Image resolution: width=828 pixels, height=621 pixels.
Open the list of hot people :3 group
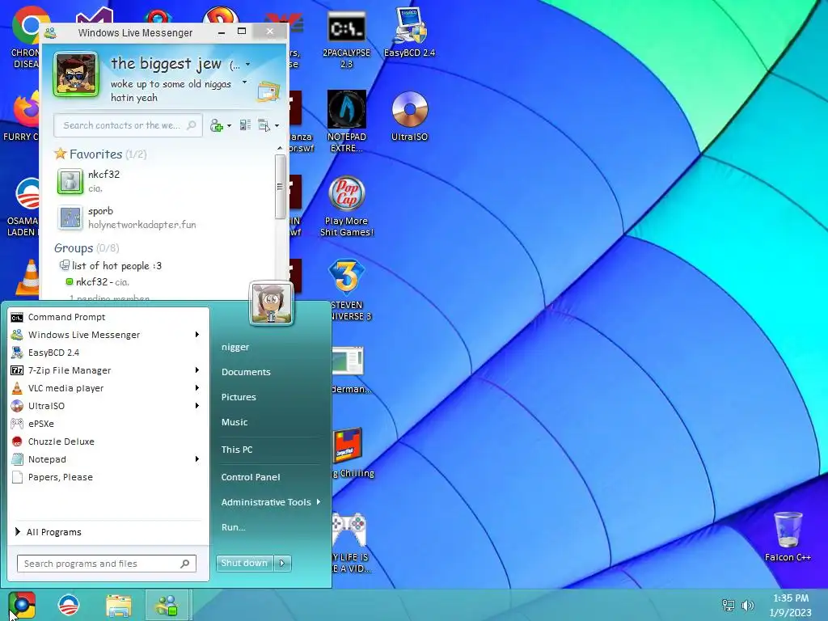point(116,265)
